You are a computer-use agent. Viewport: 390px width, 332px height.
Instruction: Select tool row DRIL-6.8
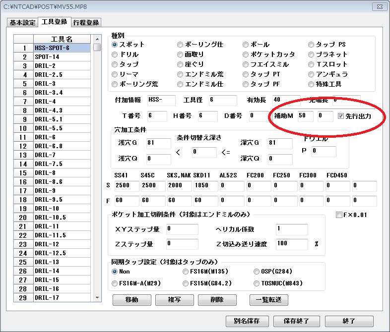(x=62, y=146)
